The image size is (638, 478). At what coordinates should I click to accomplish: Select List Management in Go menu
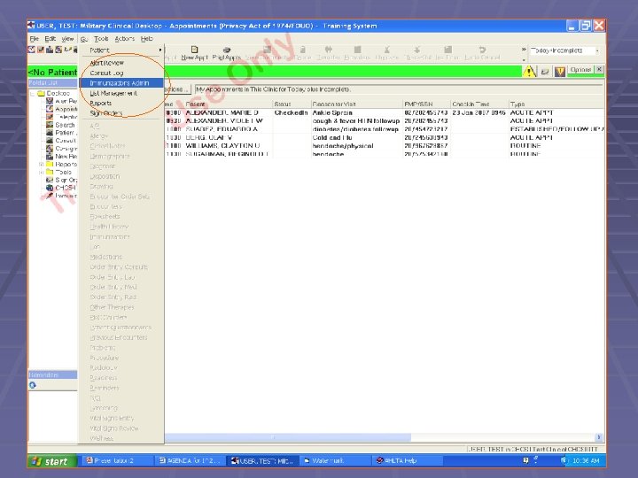(121, 93)
